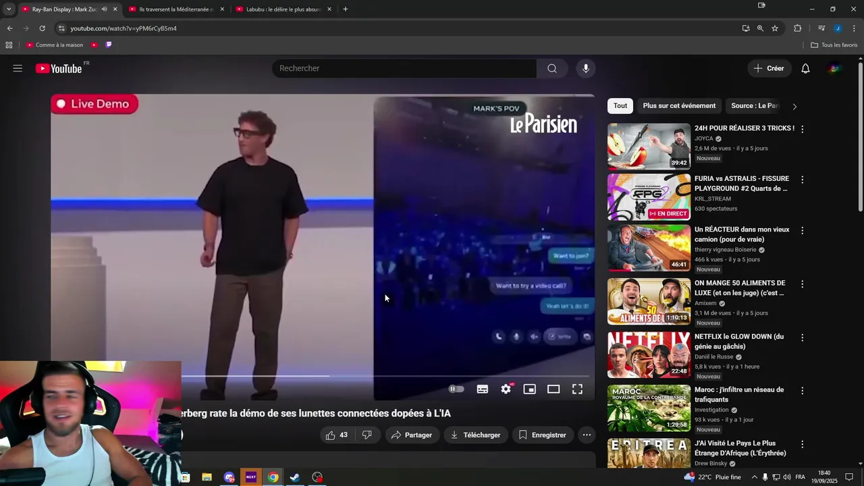Dislike the video
This screenshot has height=486, width=864.
367,435
